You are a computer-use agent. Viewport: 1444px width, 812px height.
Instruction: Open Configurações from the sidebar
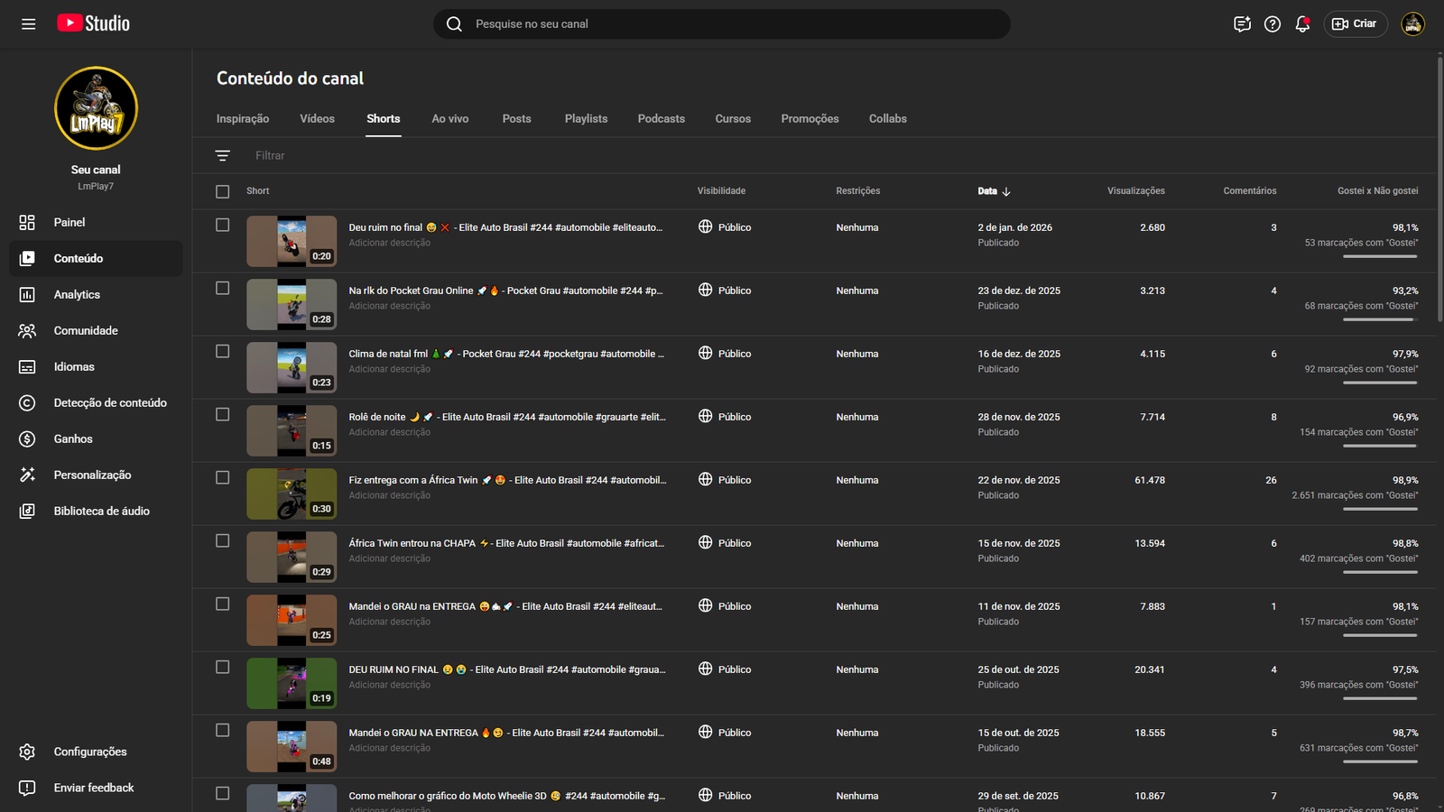pyautogui.click(x=89, y=752)
